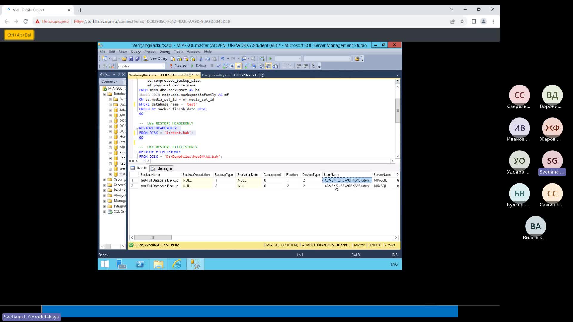
Task: Click the browser address bar URL
Action: tap(152, 21)
